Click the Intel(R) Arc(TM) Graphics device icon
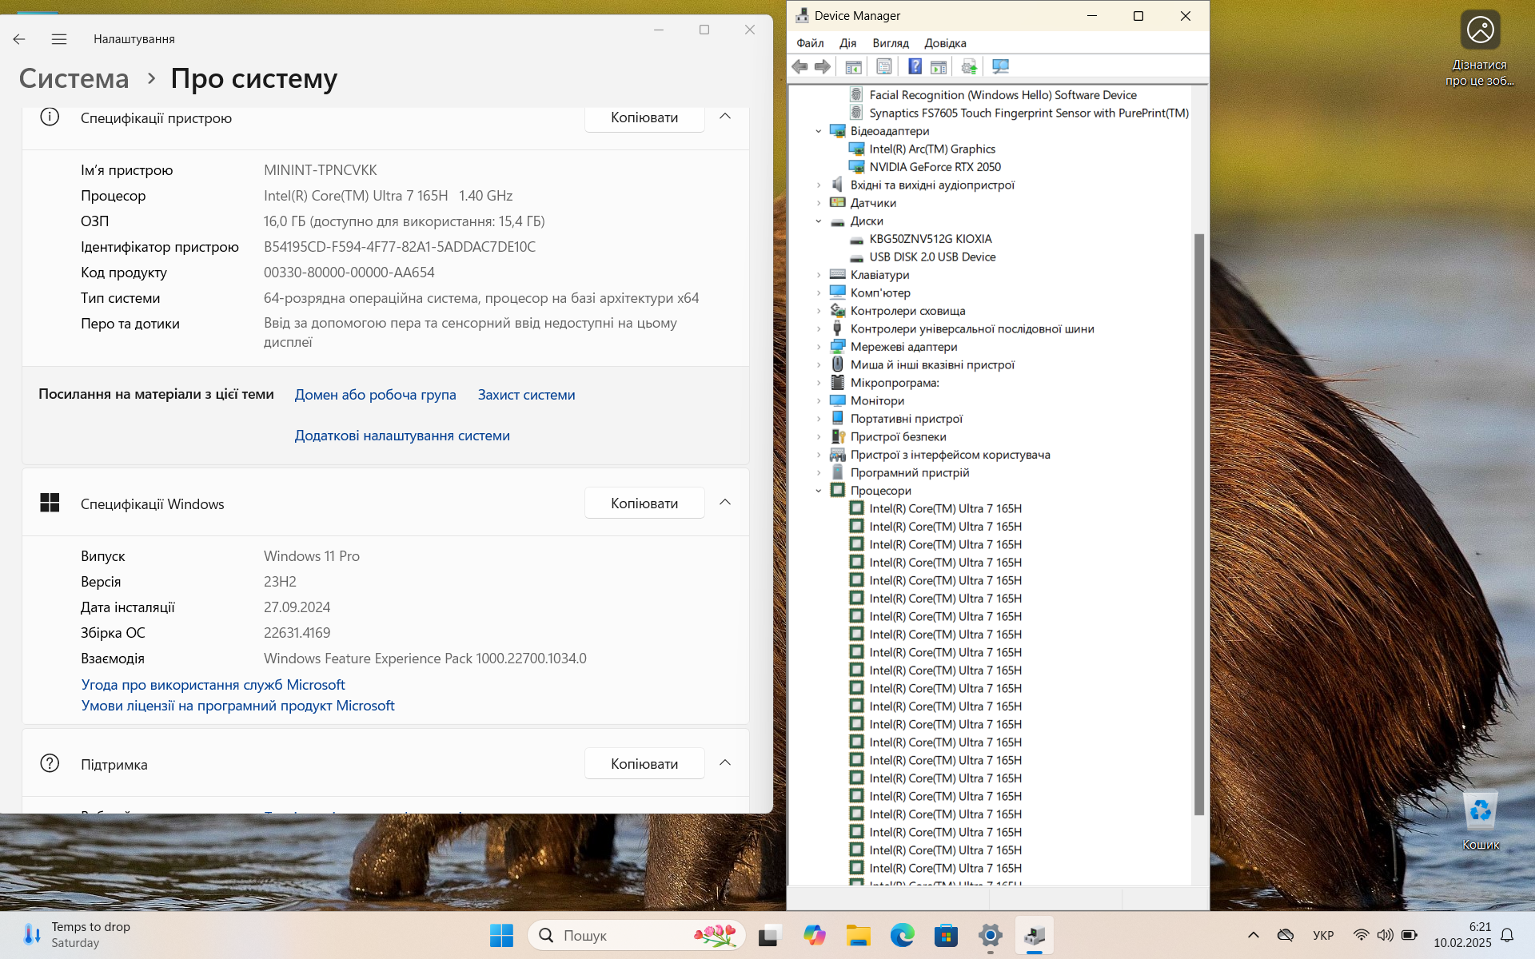The height and width of the screenshot is (959, 1535). [x=856, y=149]
